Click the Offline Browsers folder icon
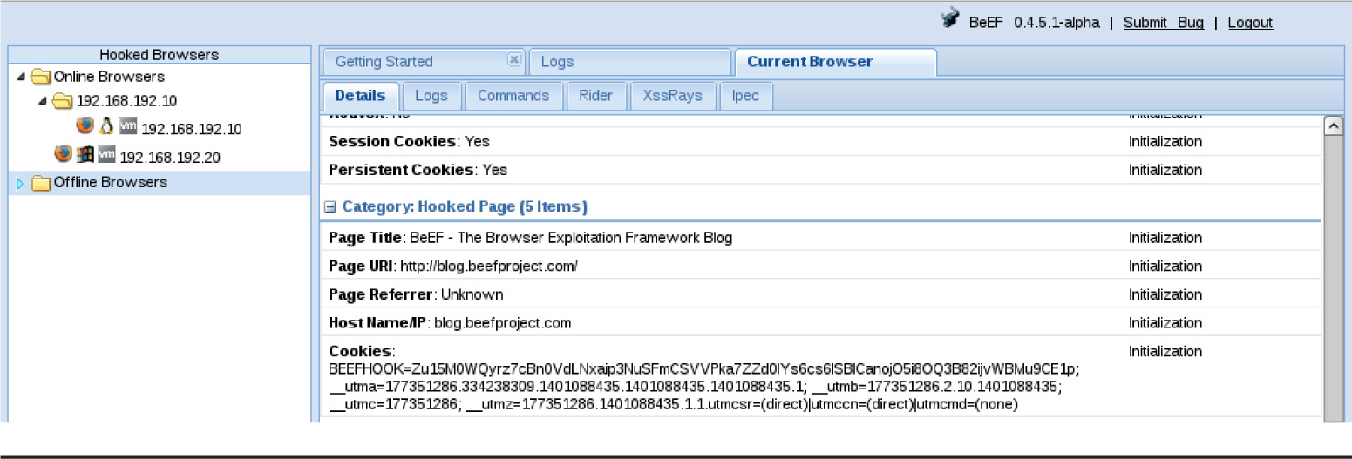The width and height of the screenshot is (1352, 459). pyautogui.click(x=41, y=183)
